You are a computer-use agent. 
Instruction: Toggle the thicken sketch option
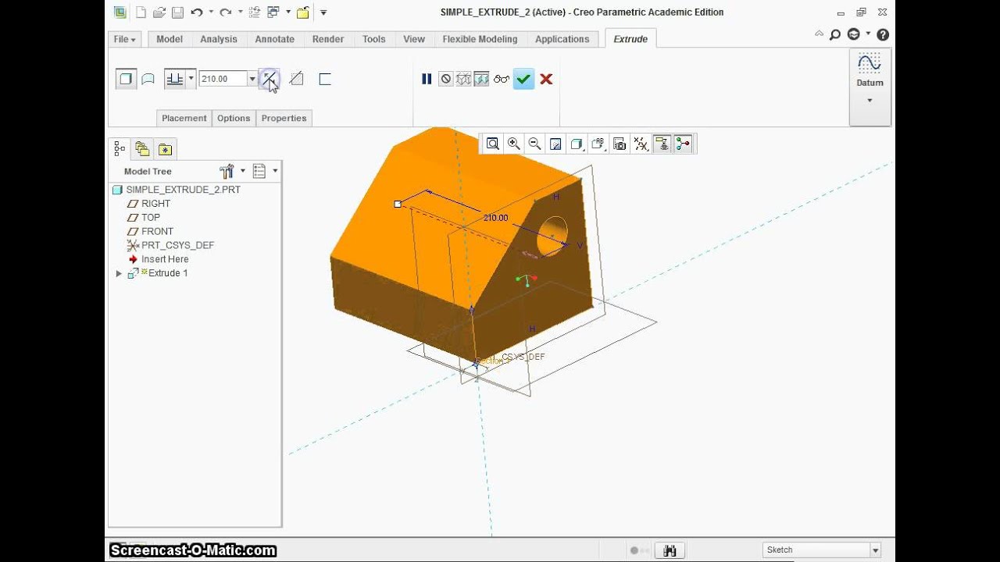click(325, 79)
